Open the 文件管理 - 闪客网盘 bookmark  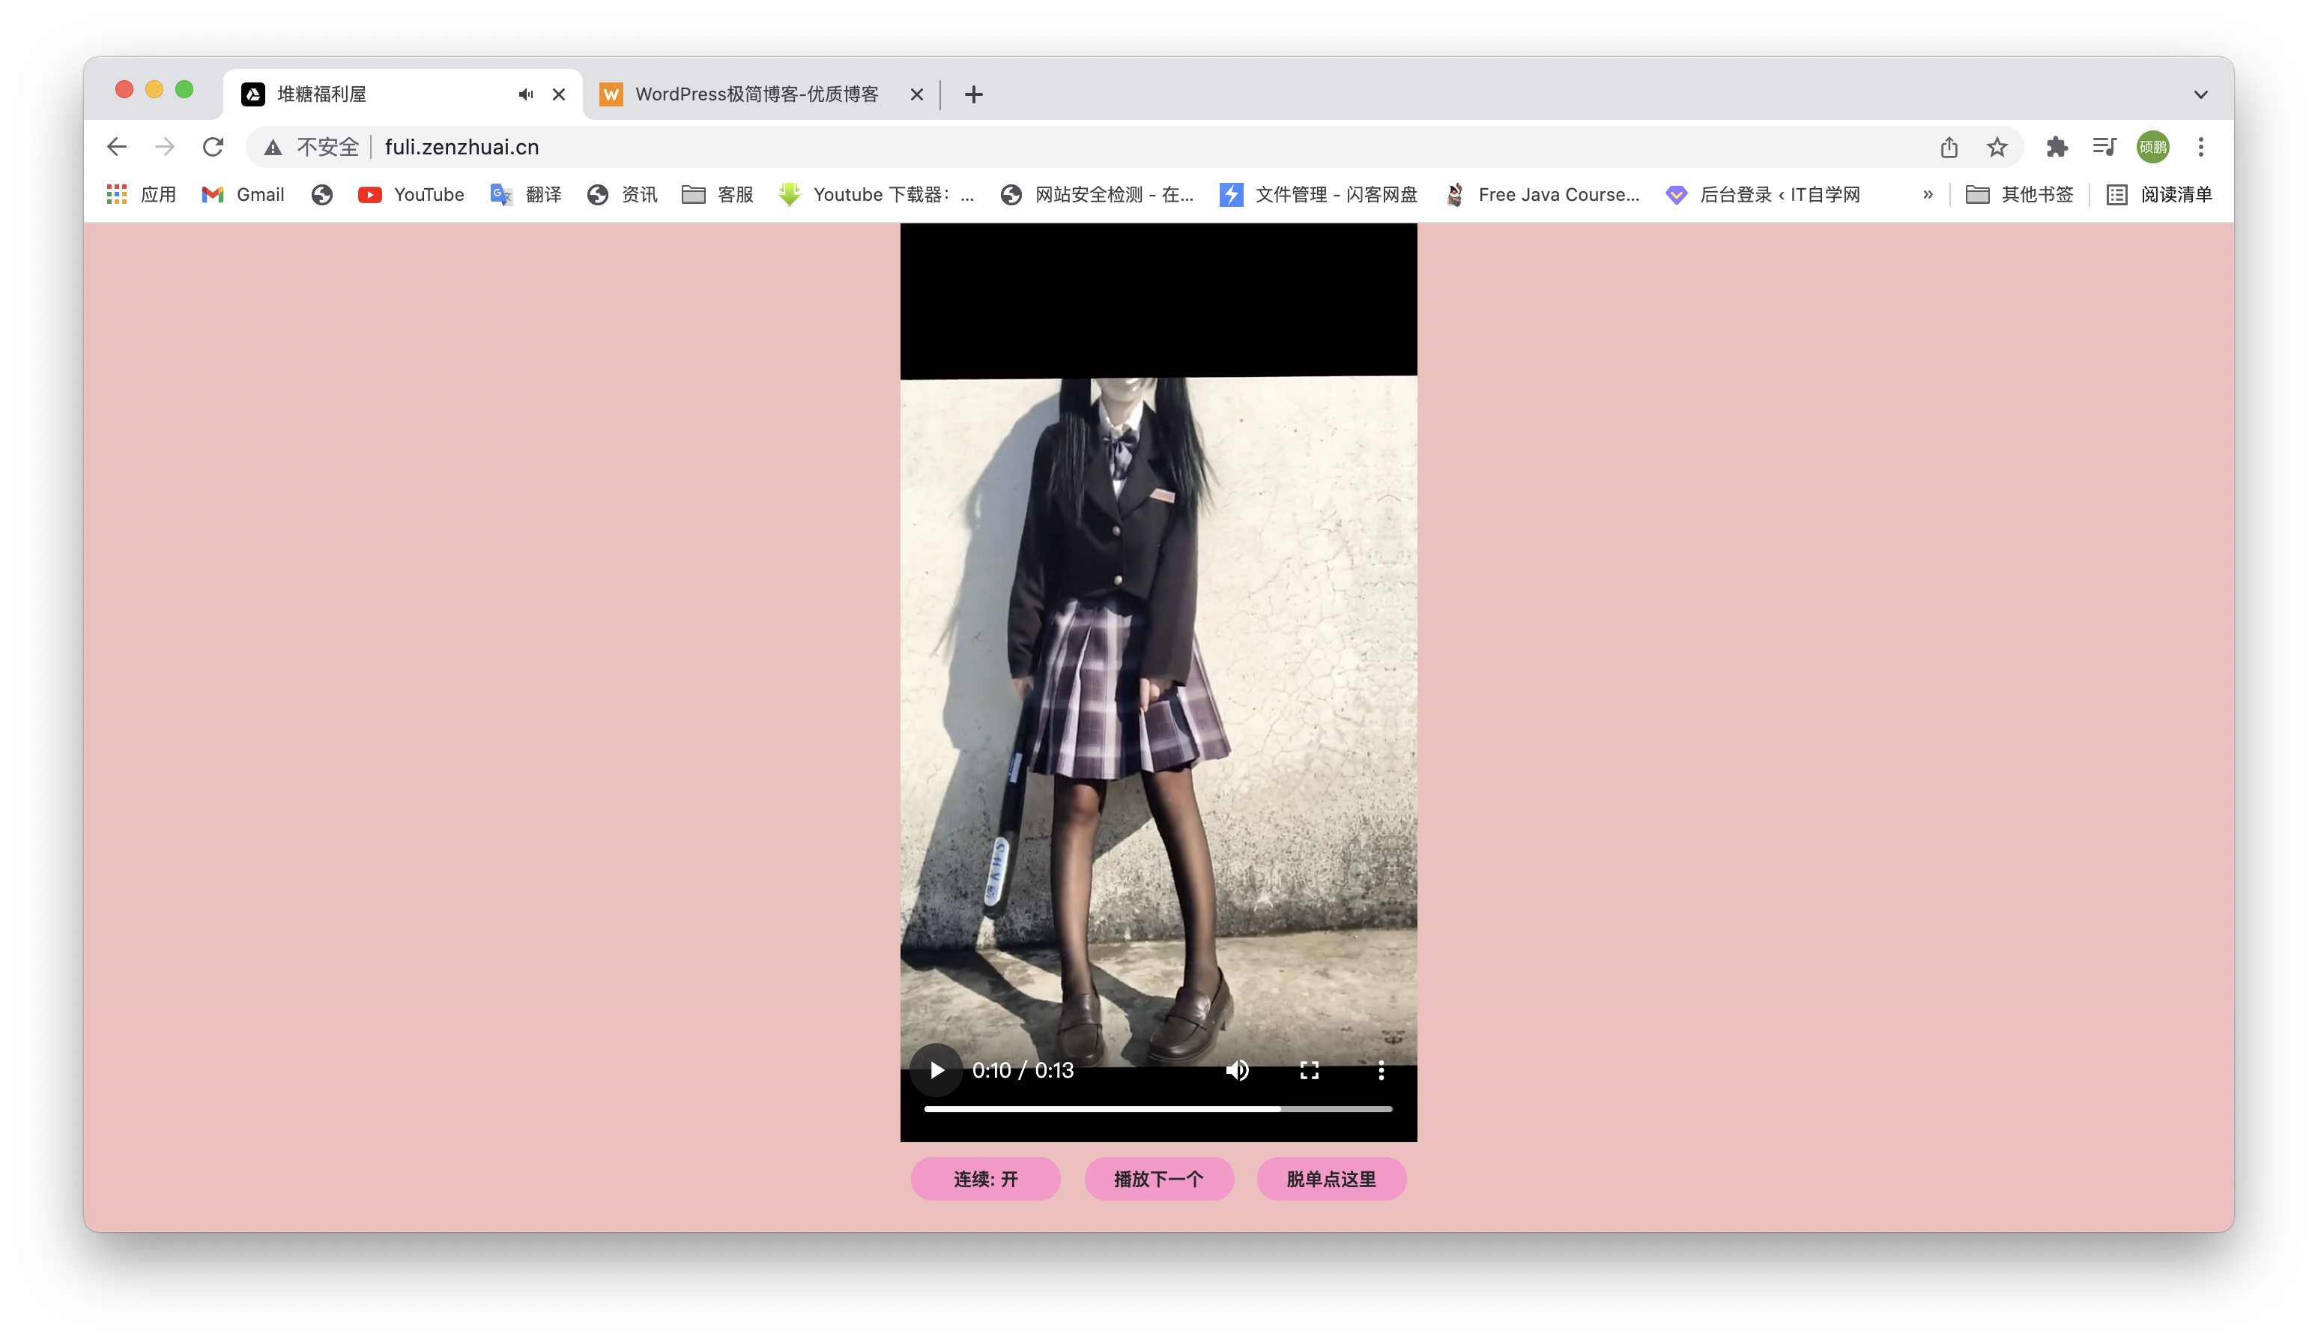pyautogui.click(x=1318, y=195)
